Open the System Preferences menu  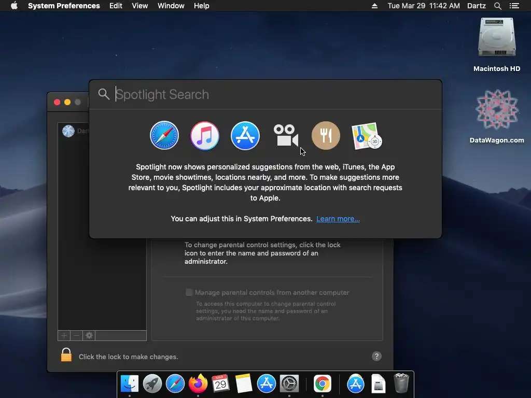point(64,6)
